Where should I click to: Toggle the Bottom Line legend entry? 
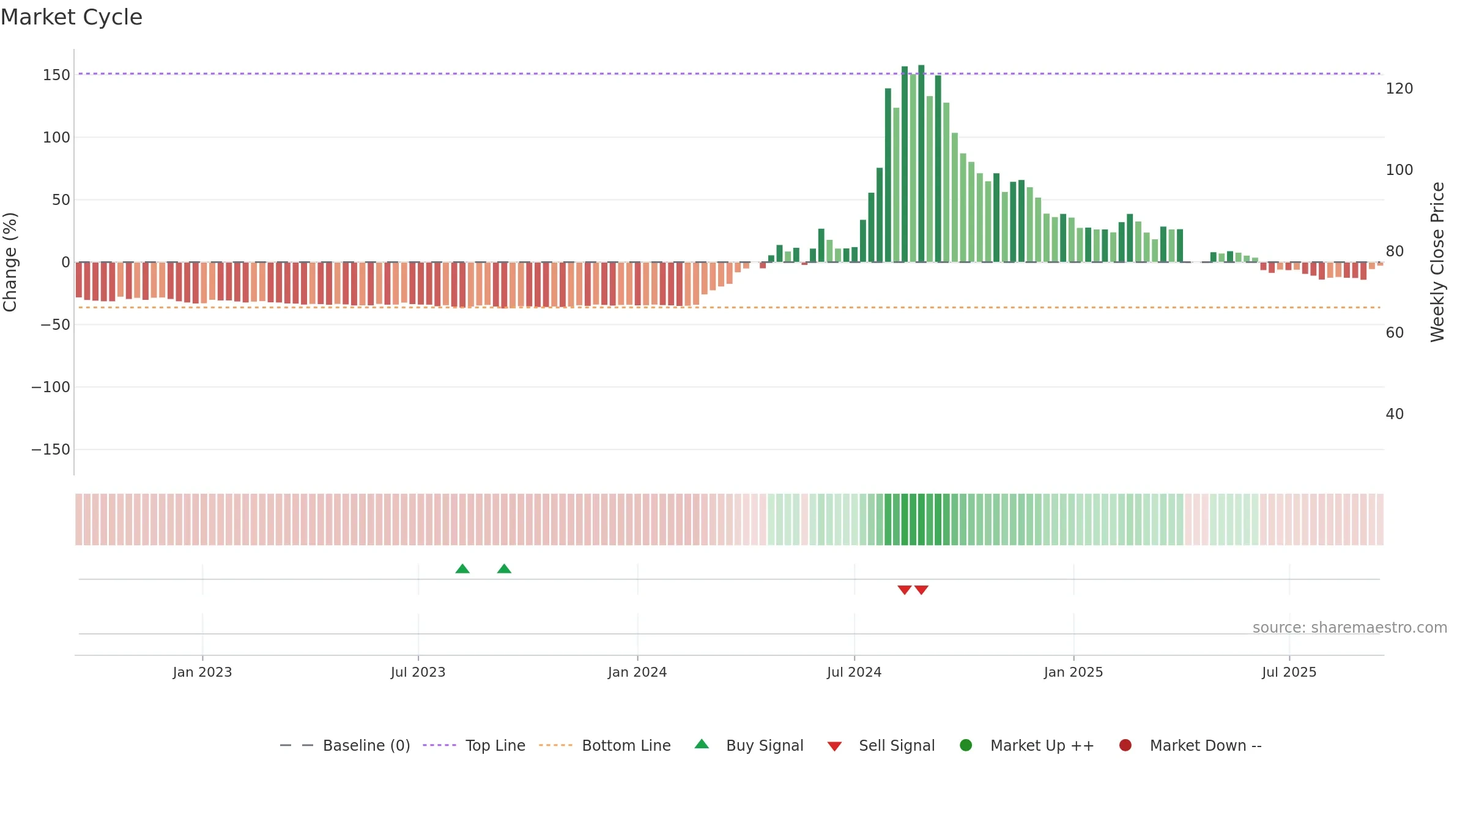tap(605, 745)
